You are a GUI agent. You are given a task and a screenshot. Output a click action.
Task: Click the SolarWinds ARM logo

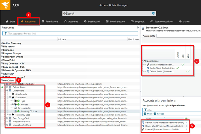pos(5,5)
